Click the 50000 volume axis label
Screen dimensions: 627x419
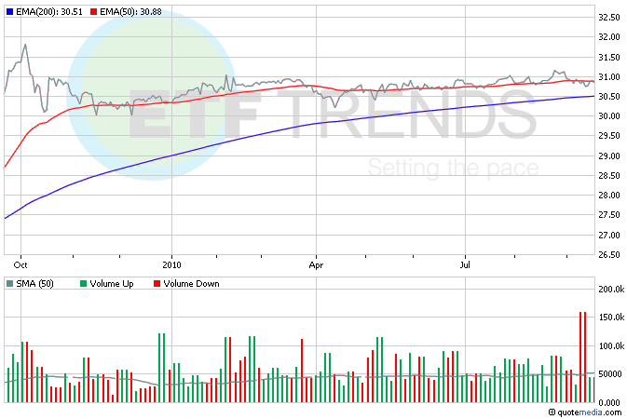coord(610,374)
